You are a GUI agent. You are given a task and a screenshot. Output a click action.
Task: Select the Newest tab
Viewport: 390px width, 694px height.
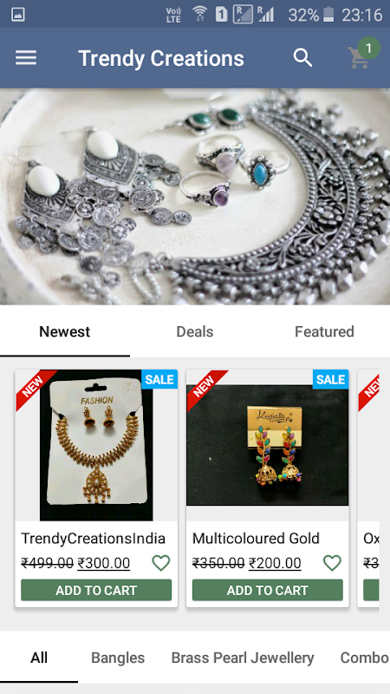(64, 331)
